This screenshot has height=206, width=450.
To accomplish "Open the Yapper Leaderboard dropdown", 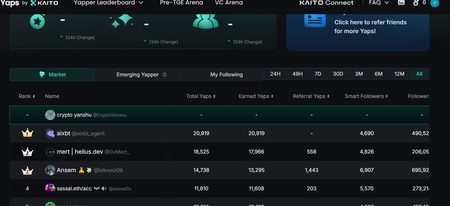I will [x=109, y=3].
